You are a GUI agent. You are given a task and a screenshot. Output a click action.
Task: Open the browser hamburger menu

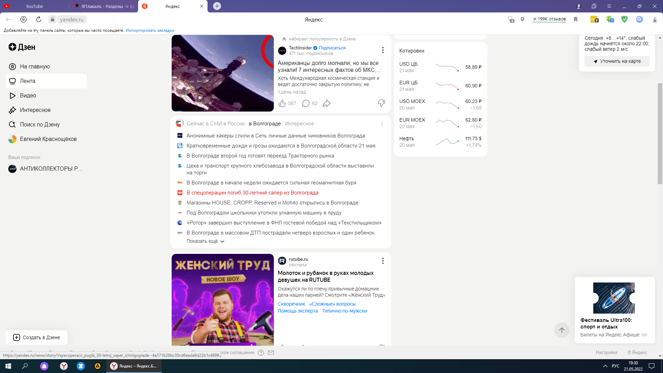(x=609, y=6)
